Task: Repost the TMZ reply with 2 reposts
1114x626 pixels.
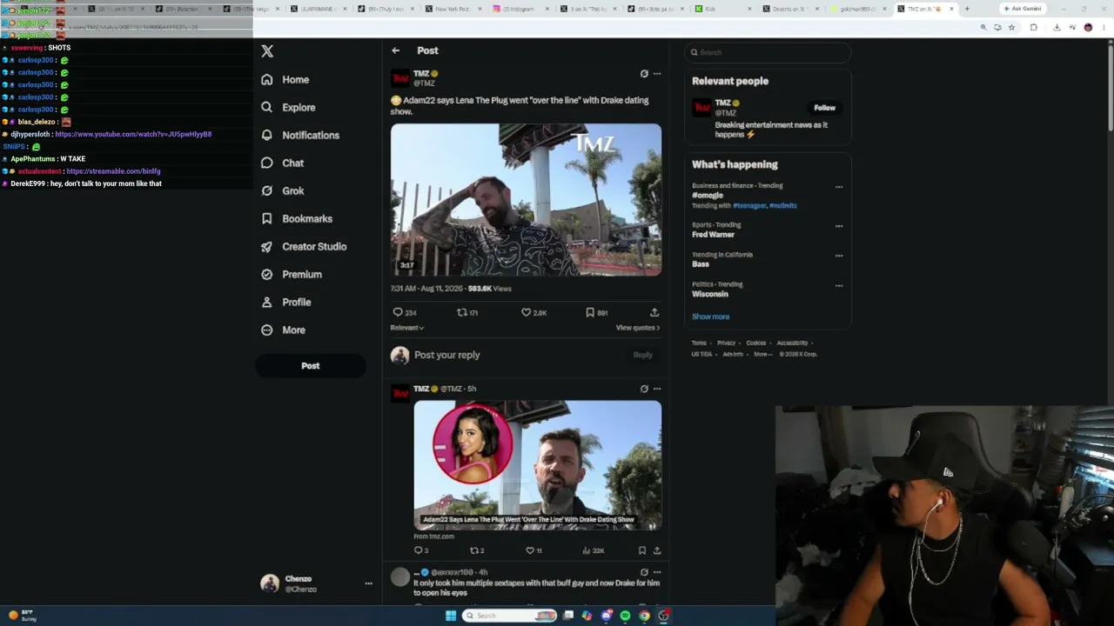Action: [x=477, y=550]
